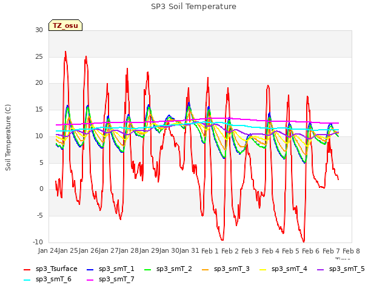Click the Jan 28 x-axis tick label

click(x=129, y=250)
